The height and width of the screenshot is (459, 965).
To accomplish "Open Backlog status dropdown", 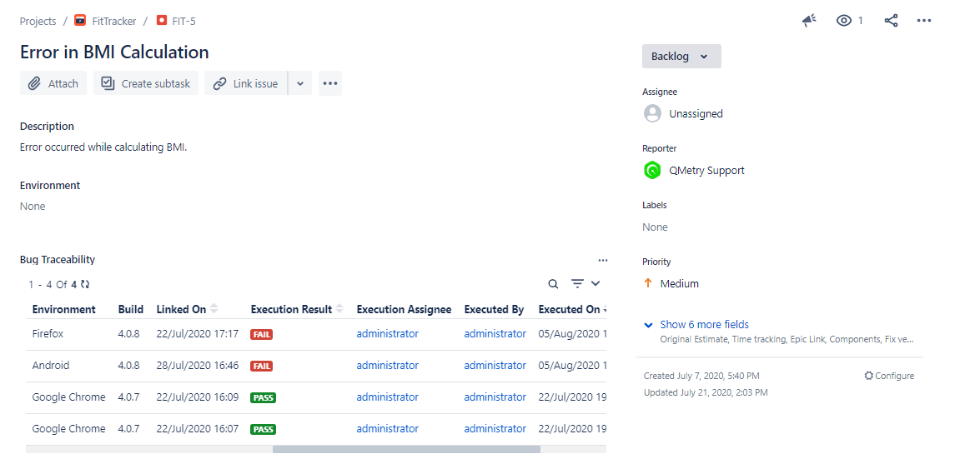I will click(x=681, y=57).
